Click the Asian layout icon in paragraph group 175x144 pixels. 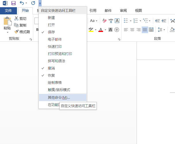(x=172, y=21)
